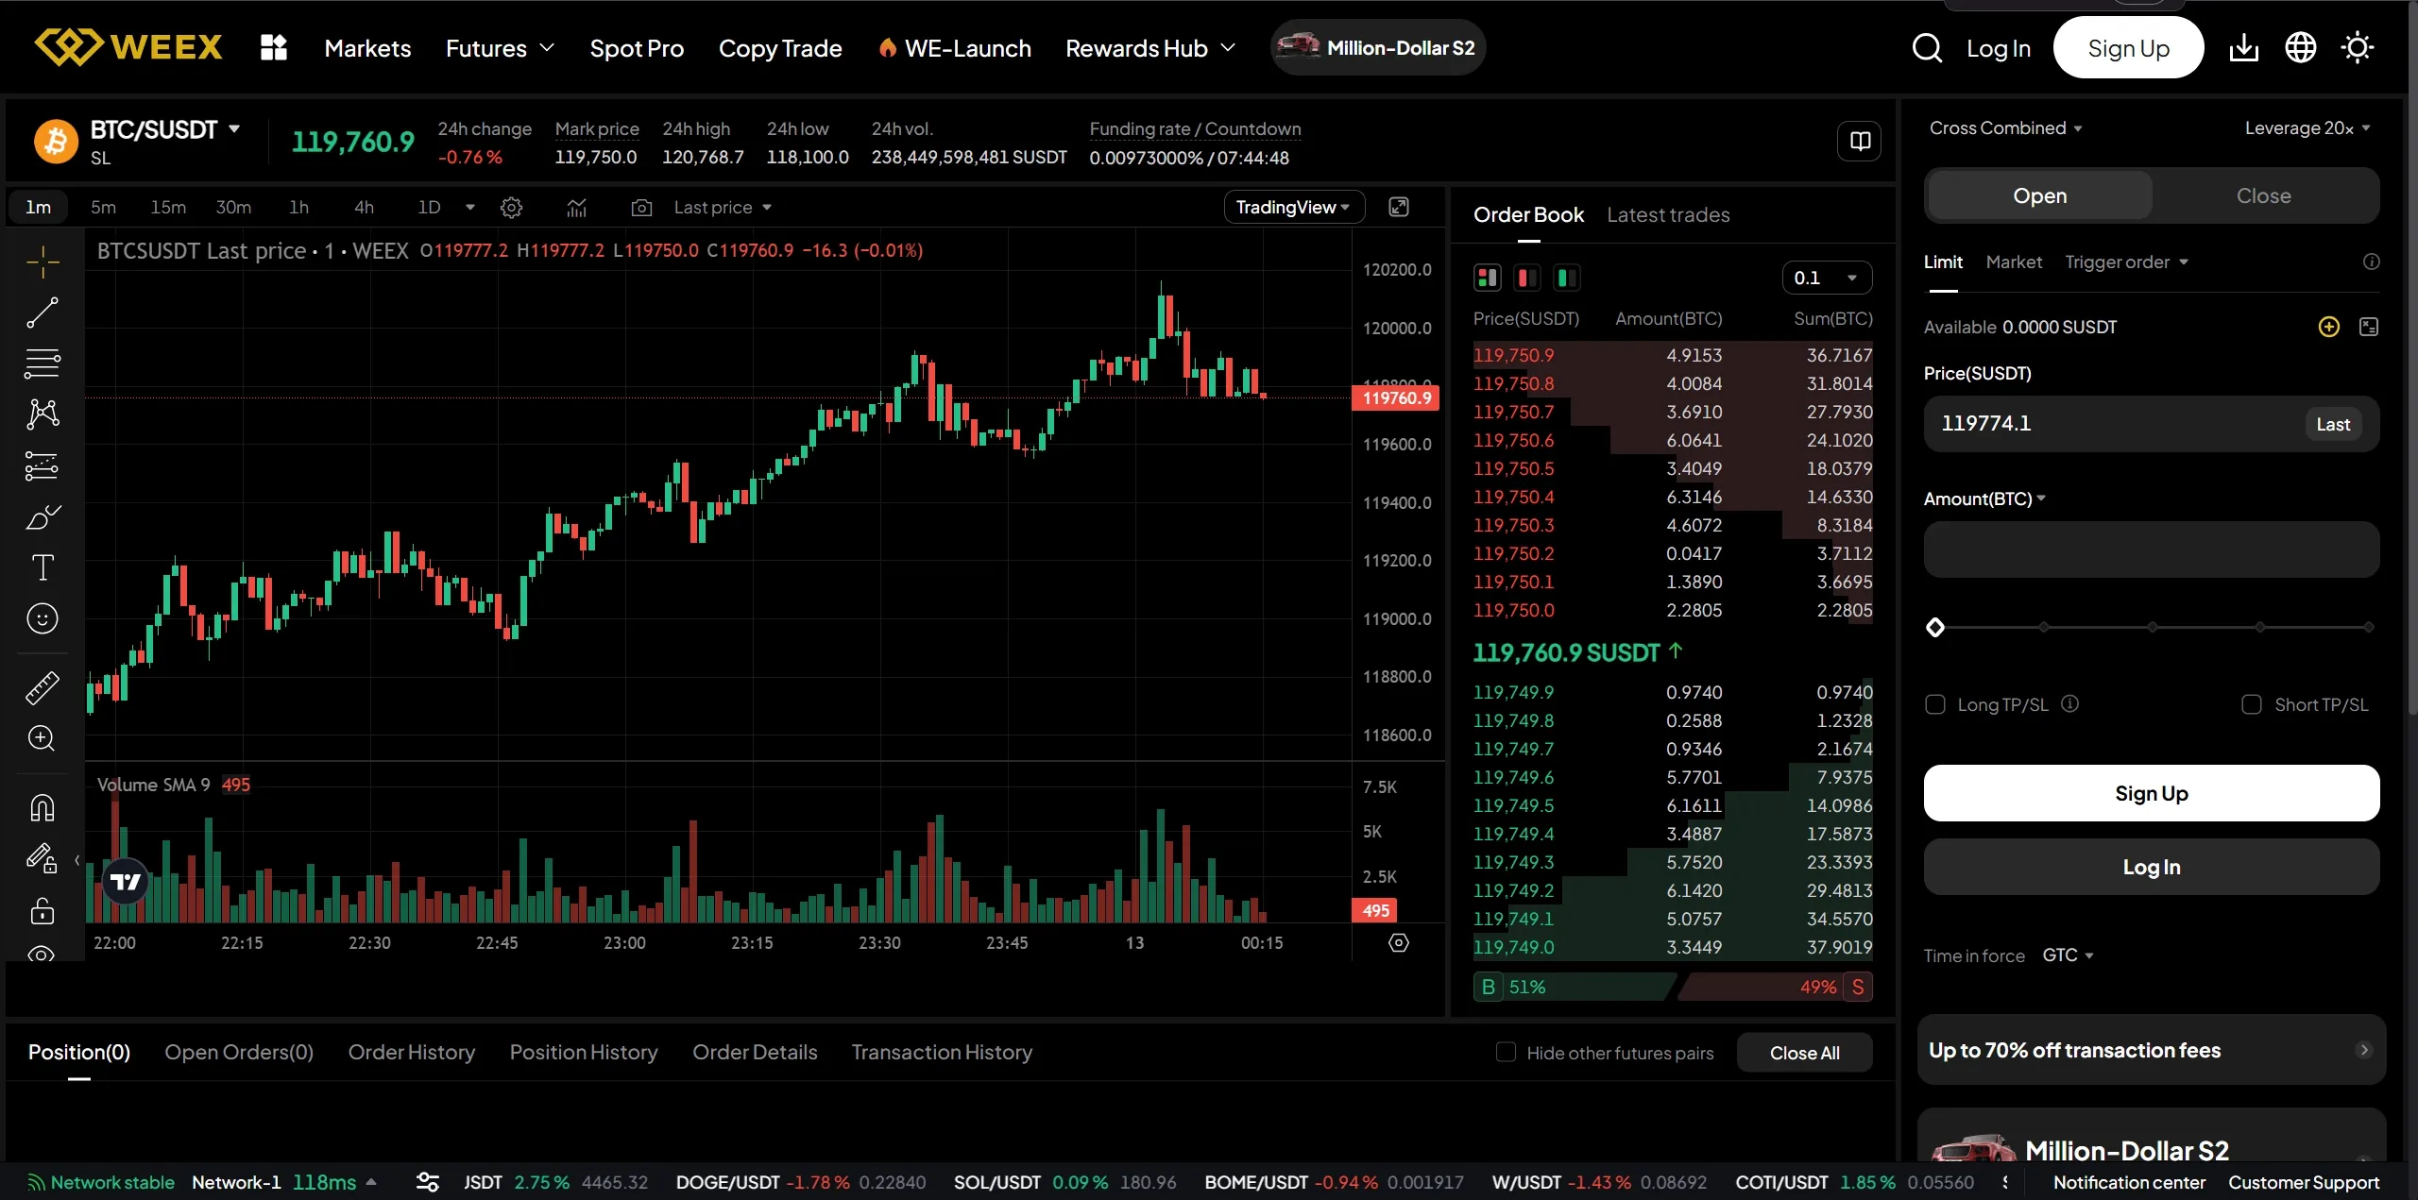
Task: Select the text annotation tool
Action: (42, 567)
